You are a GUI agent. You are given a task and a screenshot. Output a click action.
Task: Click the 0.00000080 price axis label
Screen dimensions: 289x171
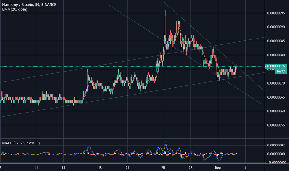276,55
